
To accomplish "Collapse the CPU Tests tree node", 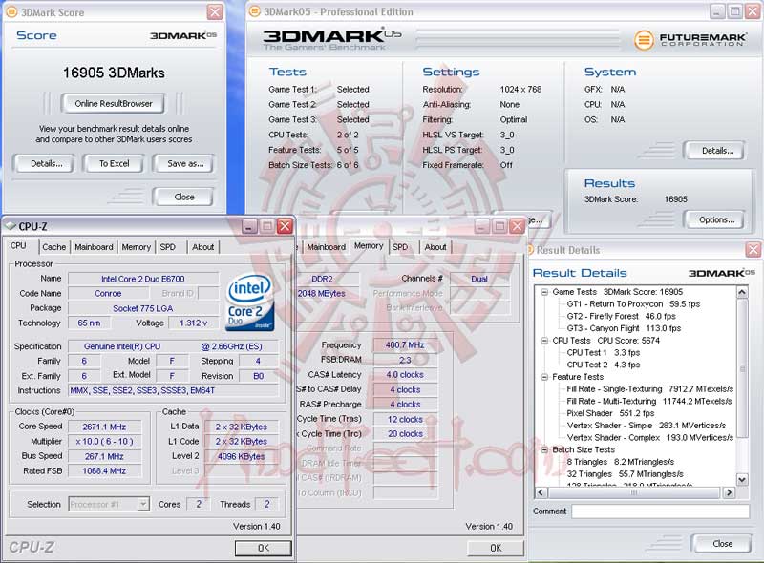I will (x=544, y=341).
